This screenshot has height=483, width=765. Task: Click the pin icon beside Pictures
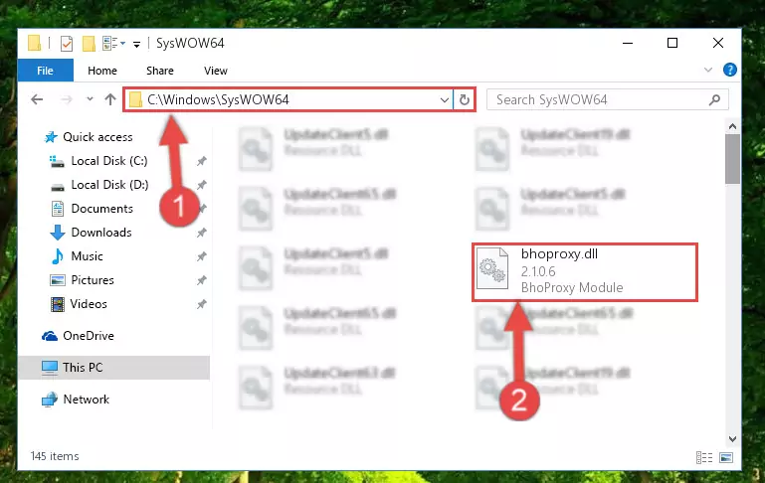click(x=202, y=280)
